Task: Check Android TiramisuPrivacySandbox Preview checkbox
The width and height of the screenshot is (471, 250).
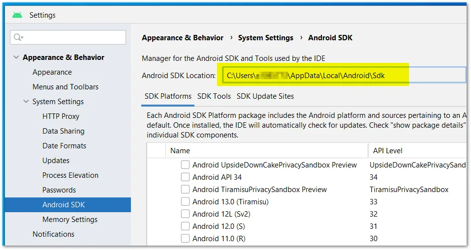Action: click(186, 190)
